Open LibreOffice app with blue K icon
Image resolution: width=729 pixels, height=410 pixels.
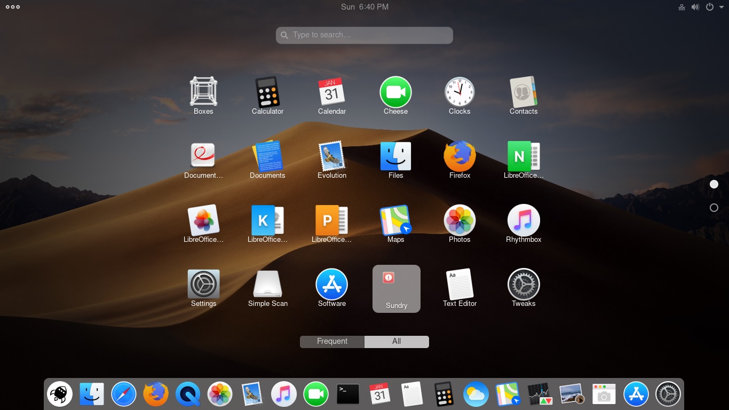click(x=267, y=224)
